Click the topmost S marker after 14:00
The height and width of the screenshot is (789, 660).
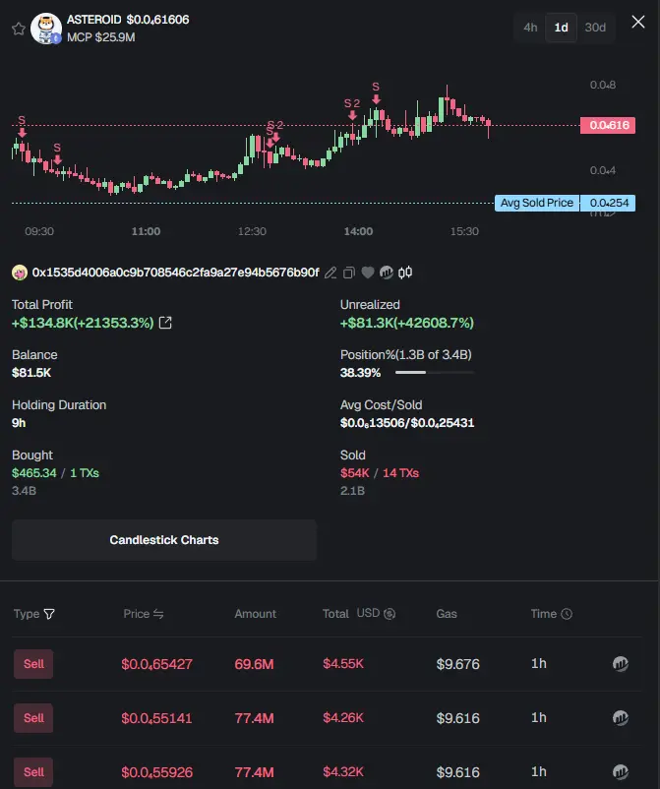376,93
